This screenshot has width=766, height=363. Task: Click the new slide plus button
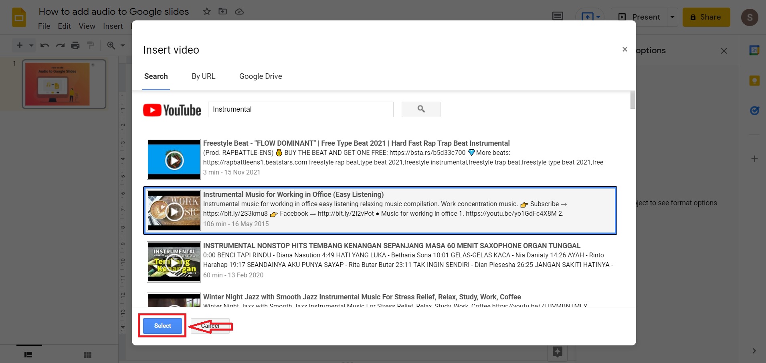pyautogui.click(x=20, y=45)
